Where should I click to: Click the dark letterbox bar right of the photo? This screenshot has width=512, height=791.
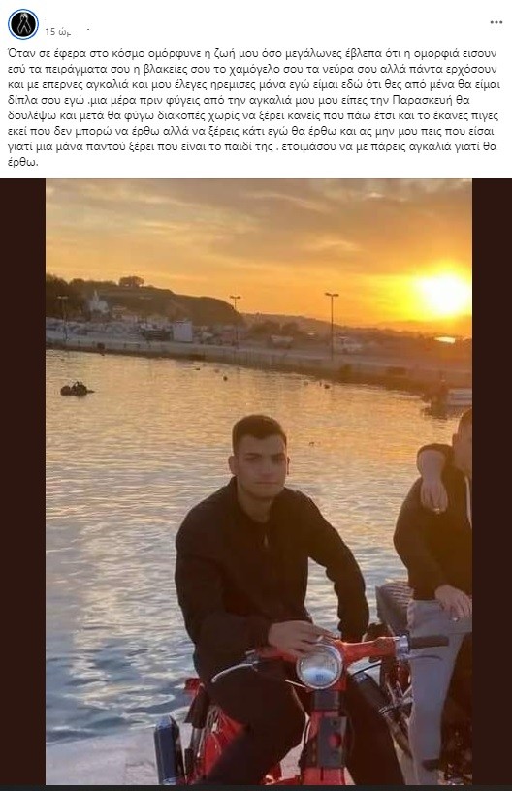click(492, 481)
